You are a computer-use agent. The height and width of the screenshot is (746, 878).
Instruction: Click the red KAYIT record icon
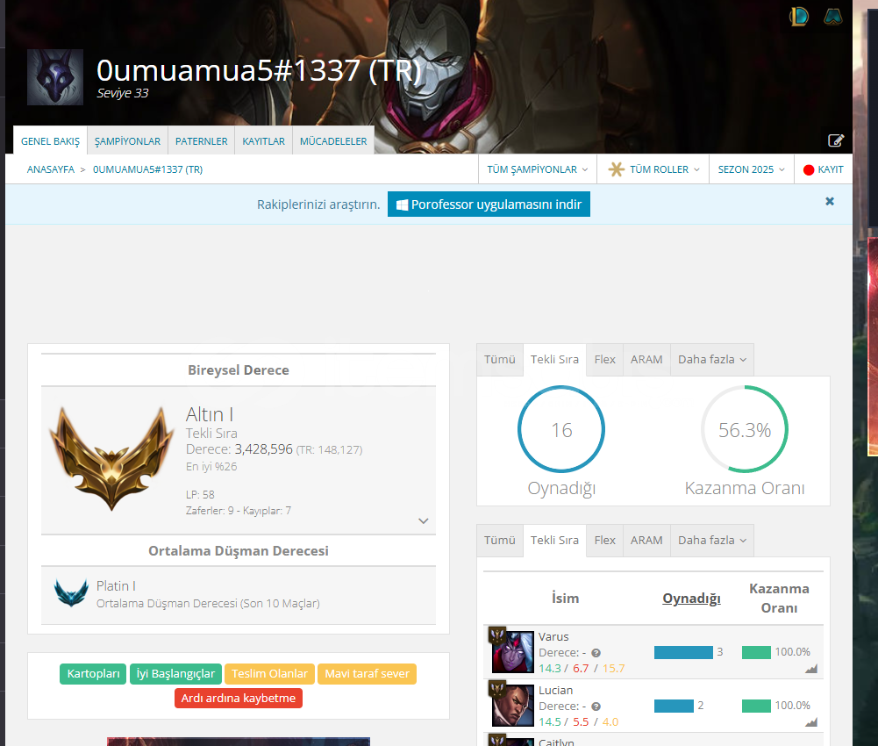[x=809, y=170]
